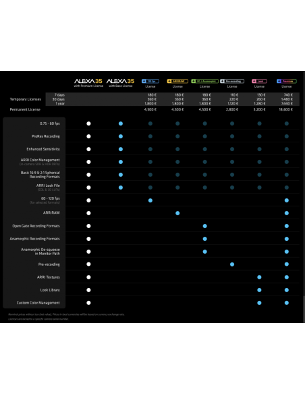Click ARRIRAW dot under Premium License
This screenshot has height=394, width=305.
pos(287,213)
